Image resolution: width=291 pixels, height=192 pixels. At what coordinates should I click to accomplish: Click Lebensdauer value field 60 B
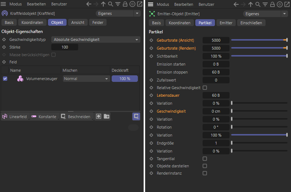tap(216, 95)
